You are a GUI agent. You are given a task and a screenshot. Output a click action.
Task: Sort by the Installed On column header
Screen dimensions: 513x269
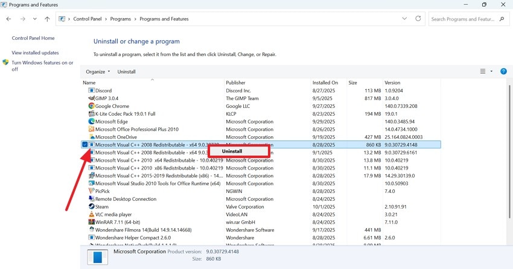328,83
